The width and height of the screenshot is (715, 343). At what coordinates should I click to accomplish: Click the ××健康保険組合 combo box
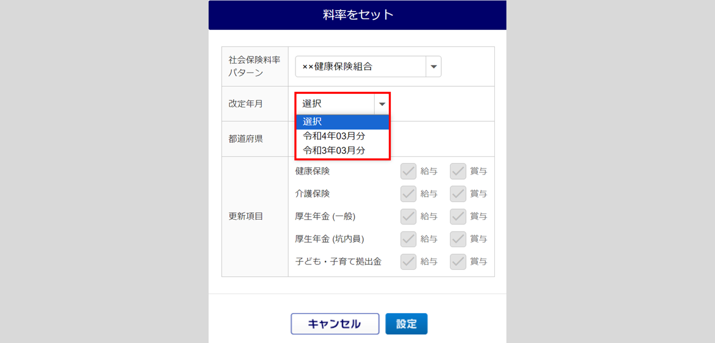coord(360,67)
